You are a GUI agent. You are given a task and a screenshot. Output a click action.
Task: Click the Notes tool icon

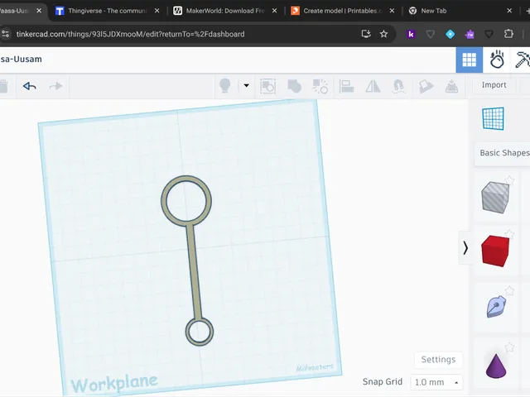pyautogui.click(x=426, y=86)
